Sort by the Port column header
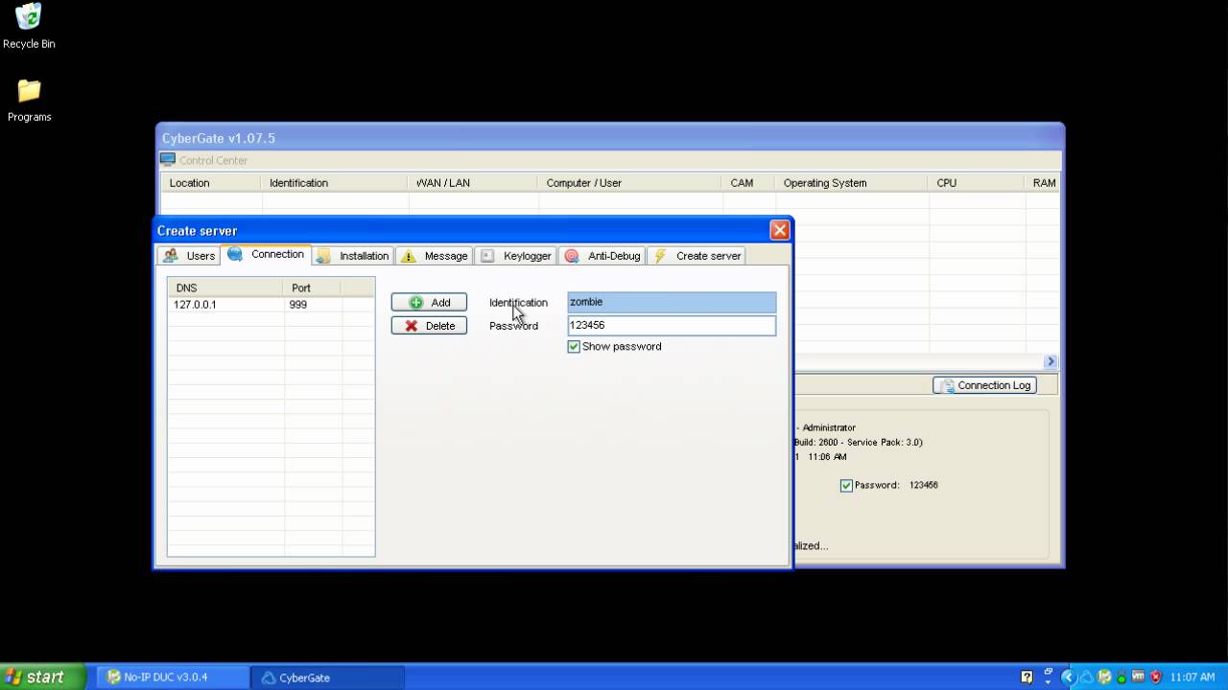The width and height of the screenshot is (1228, 690). pos(313,287)
